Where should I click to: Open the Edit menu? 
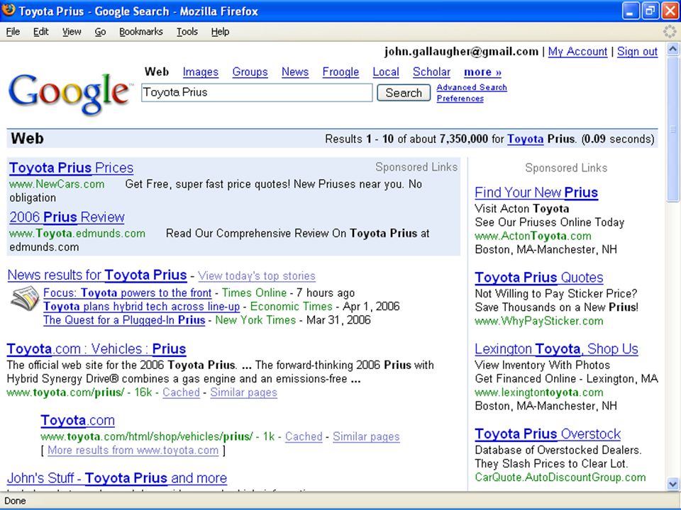click(41, 32)
